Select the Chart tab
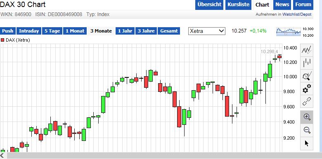This screenshot has width=322, height=159. pos(262,5)
